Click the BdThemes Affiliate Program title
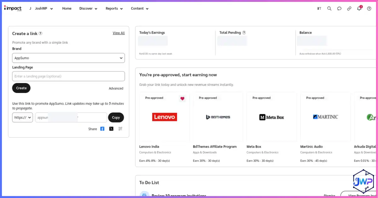Image resolution: width=378 pixels, height=198 pixels. (215, 147)
